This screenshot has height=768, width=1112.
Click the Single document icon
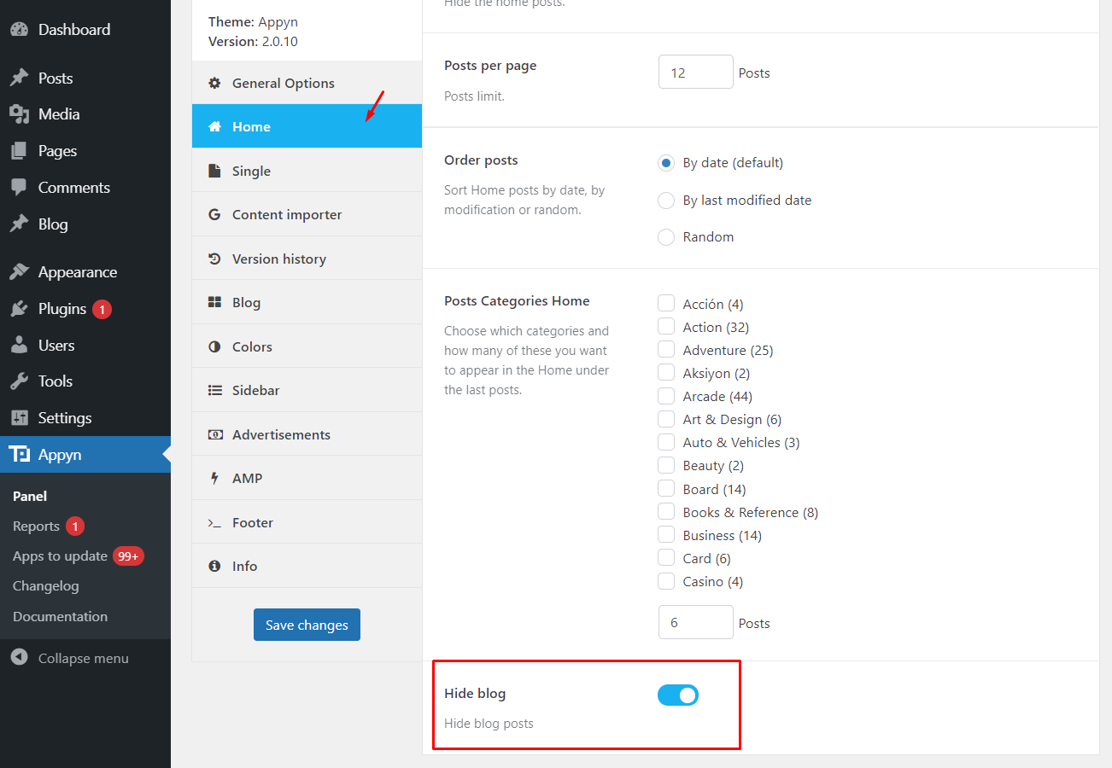point(215,172)
